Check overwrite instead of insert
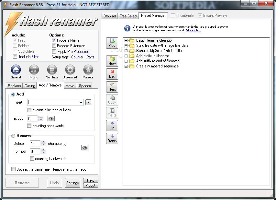276x200 pixels. [29, 110]
